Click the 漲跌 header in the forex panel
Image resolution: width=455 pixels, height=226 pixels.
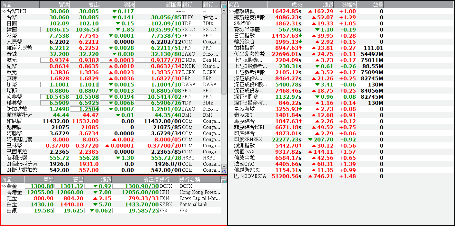(117, 5)
